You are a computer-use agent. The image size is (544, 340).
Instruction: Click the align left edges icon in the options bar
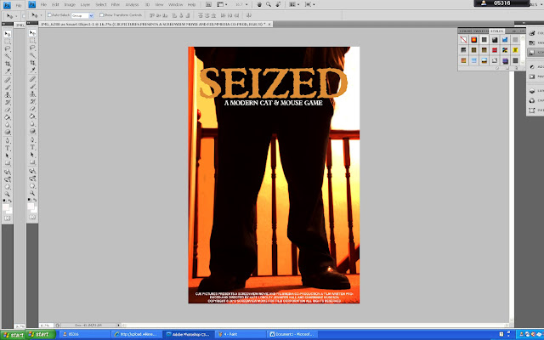pyautogui.click(x=174, y=15)
